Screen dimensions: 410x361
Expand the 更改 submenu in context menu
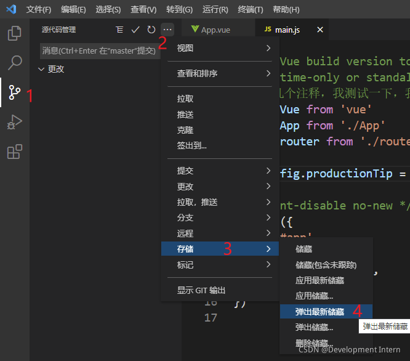(x=220, y=187)
